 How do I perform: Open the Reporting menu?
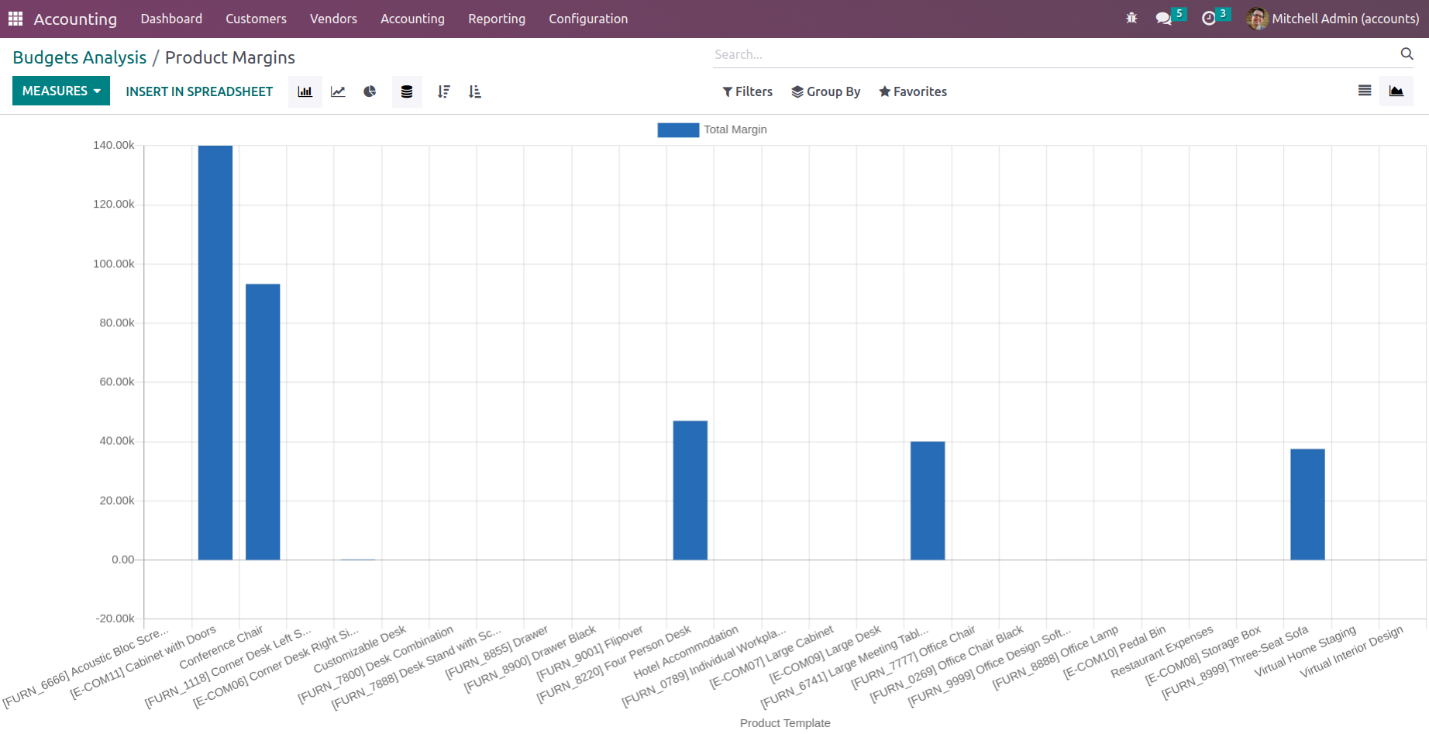(x=497, y=19)
